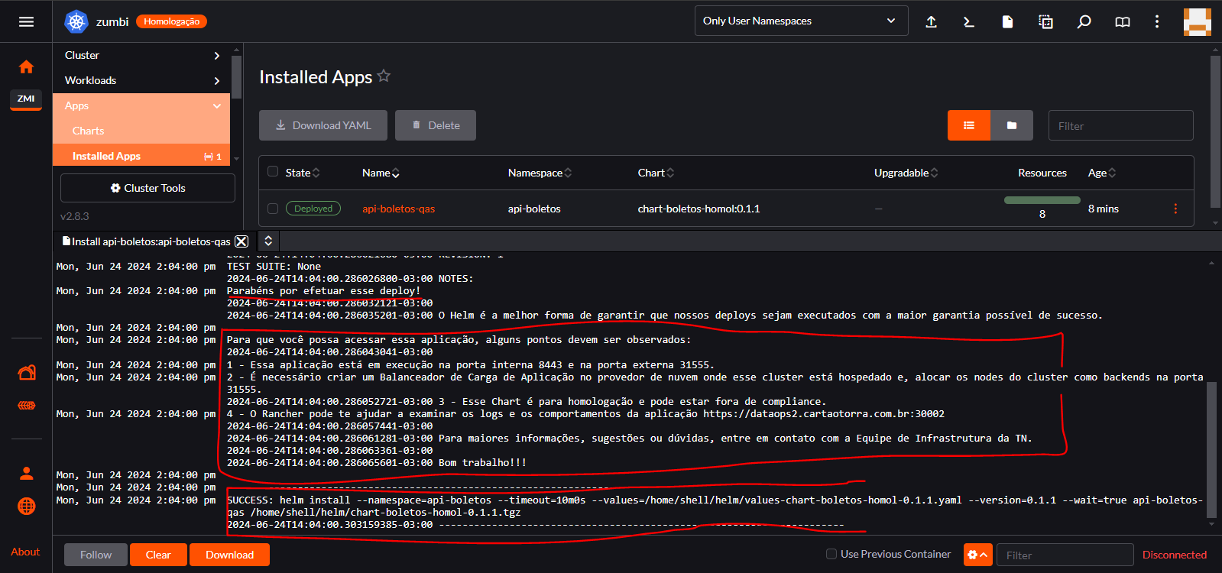1222x573 pixels.
Task: Favorite Installed Apps with the star icon
Action: click(x=384, y=76)
